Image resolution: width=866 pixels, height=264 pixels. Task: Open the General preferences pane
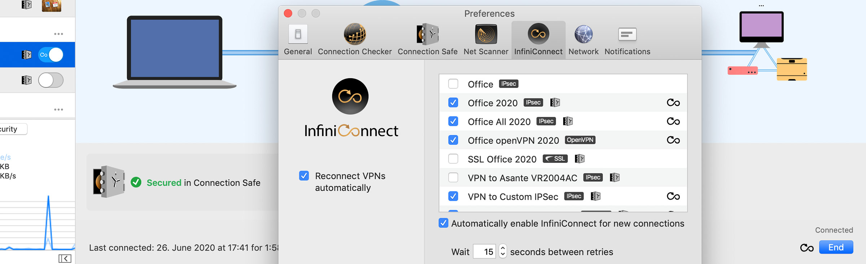tap(298, 40)
